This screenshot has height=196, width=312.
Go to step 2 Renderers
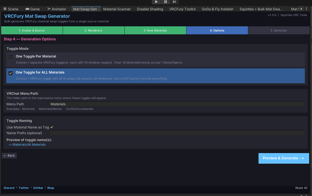94,31
